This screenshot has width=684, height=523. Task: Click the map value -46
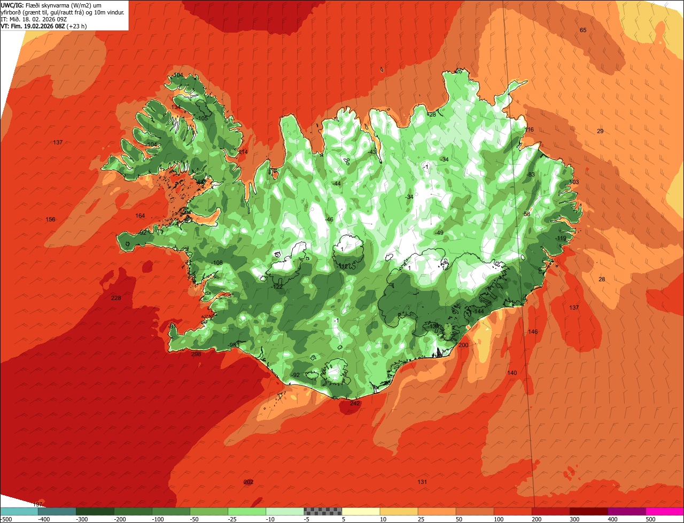click(329, 220)
